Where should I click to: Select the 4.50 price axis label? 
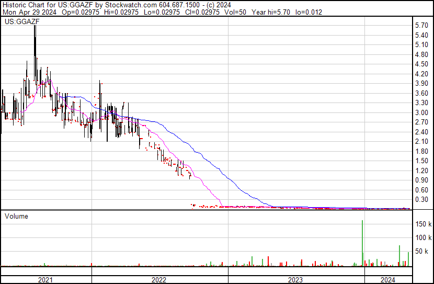point(421,64)
